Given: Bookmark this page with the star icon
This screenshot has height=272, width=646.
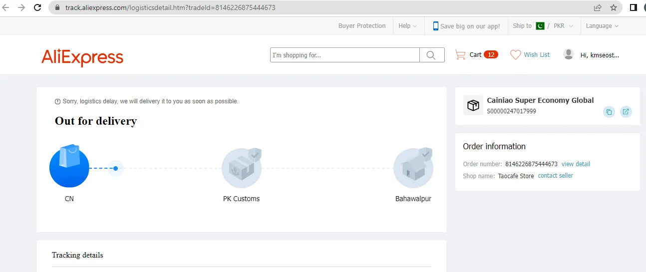Looking at the screenshot, I should tap(614, 7).
